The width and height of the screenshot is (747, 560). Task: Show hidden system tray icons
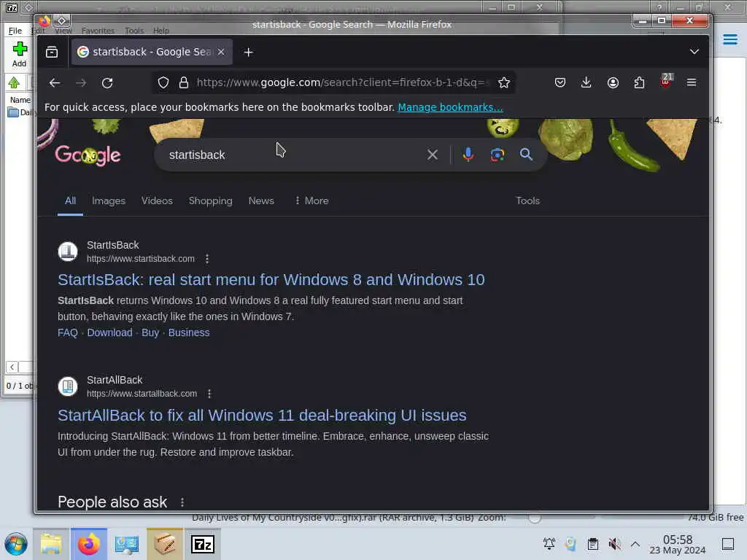[635, 544]
